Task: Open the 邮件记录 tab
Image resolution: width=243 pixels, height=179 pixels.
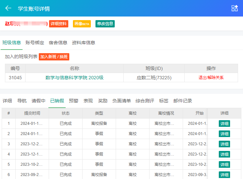Action: [x=183, y=101]
